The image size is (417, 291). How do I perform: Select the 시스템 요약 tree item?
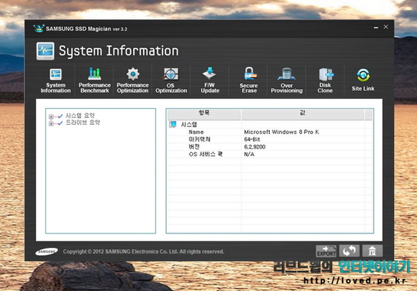coord(80,116)
